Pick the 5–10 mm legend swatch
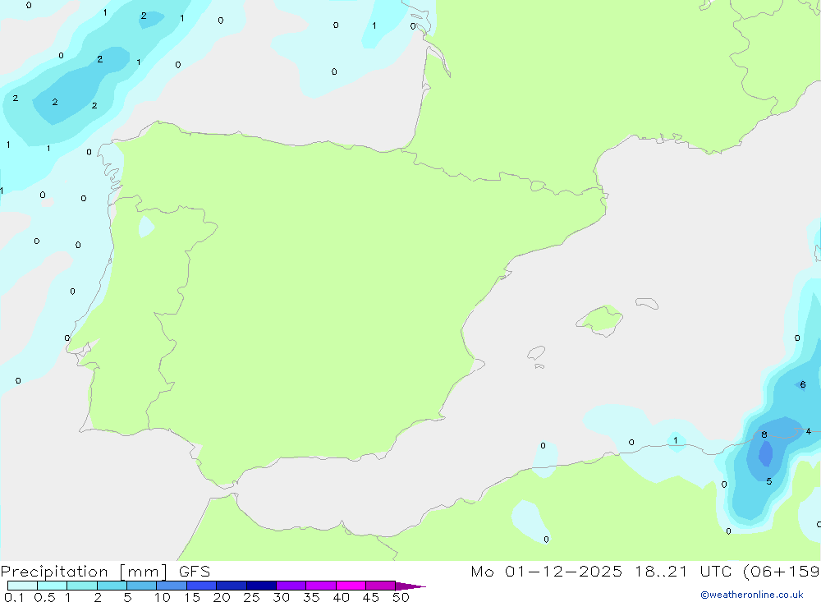This screenshot has width=821, height=602. click(x=141, y=586)
